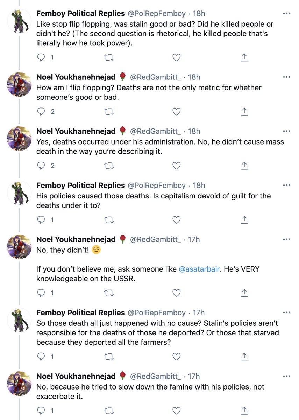
Task: Share the 'stop flip flopping' tweet
Action: coord(244,57)
